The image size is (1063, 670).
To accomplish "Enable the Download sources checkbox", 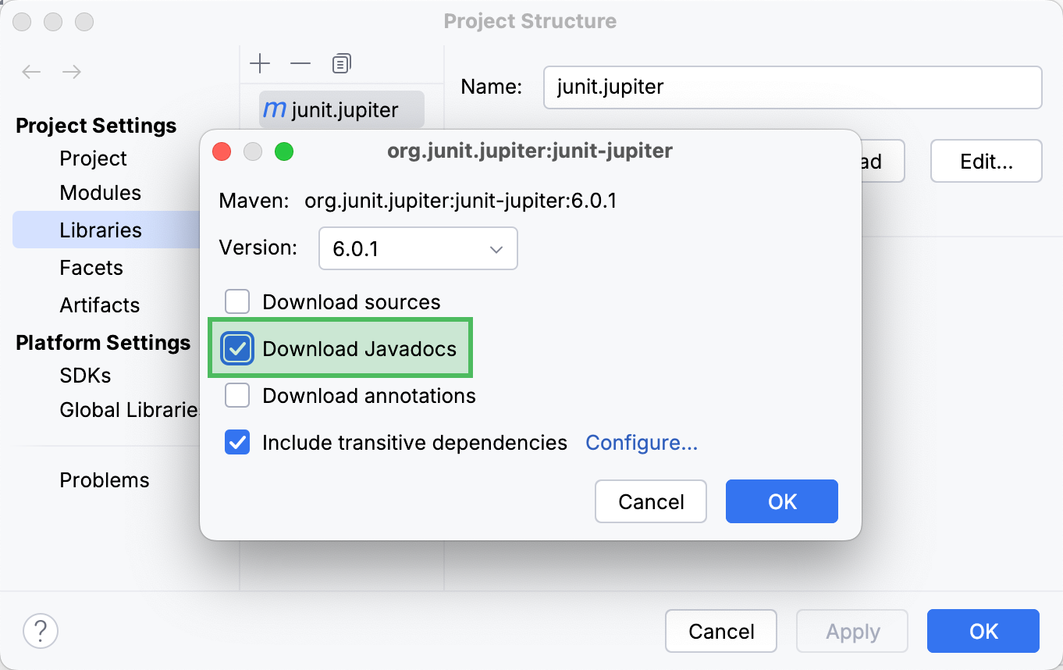I will (x=236, y=301).
